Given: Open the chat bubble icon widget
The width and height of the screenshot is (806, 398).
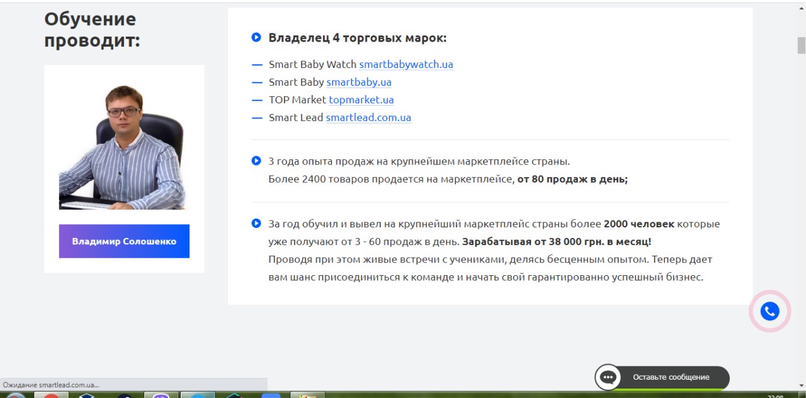Looking at the screenshot, I should [x=608, y=377].
